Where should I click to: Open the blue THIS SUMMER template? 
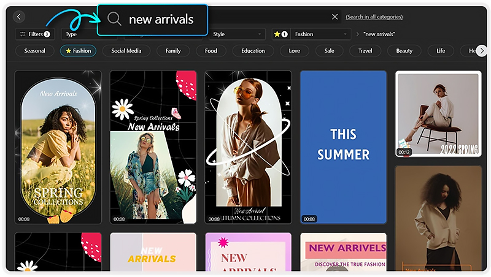(344, 147)
